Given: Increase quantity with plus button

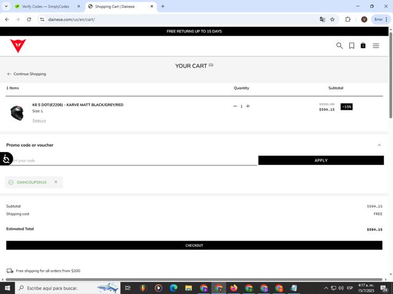Looking at the screenshot, I should click(x=248, y=106).
